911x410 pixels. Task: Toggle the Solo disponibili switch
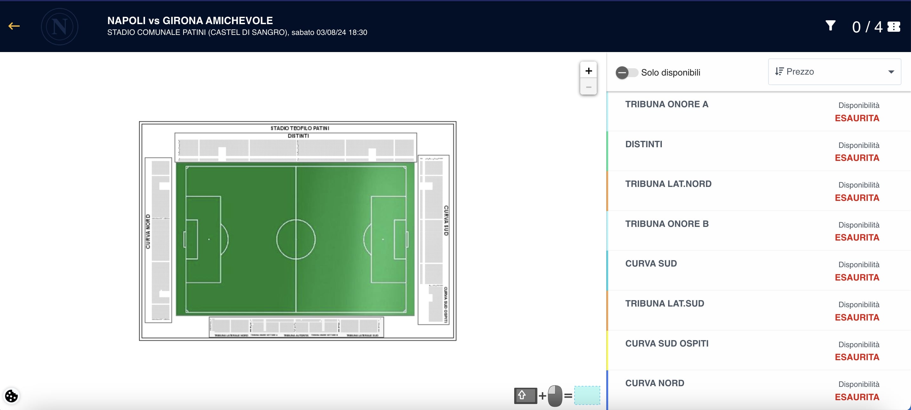coord(626,72)
